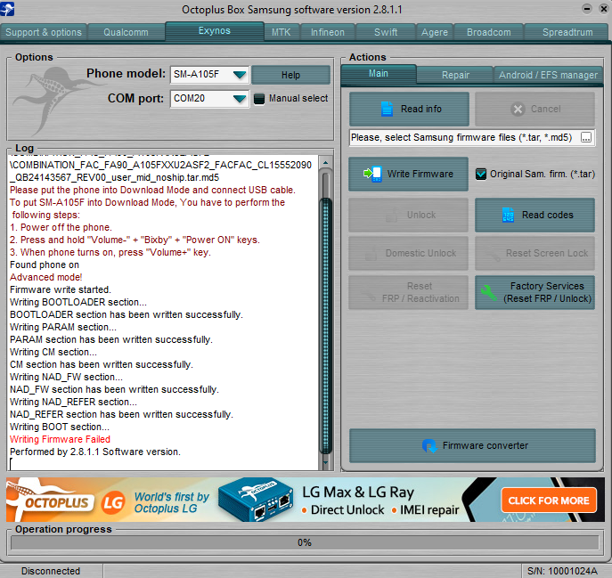This screenshot has width=612, height=578.
Task: Click the Operation progress bar
Action: pos(305,542)
